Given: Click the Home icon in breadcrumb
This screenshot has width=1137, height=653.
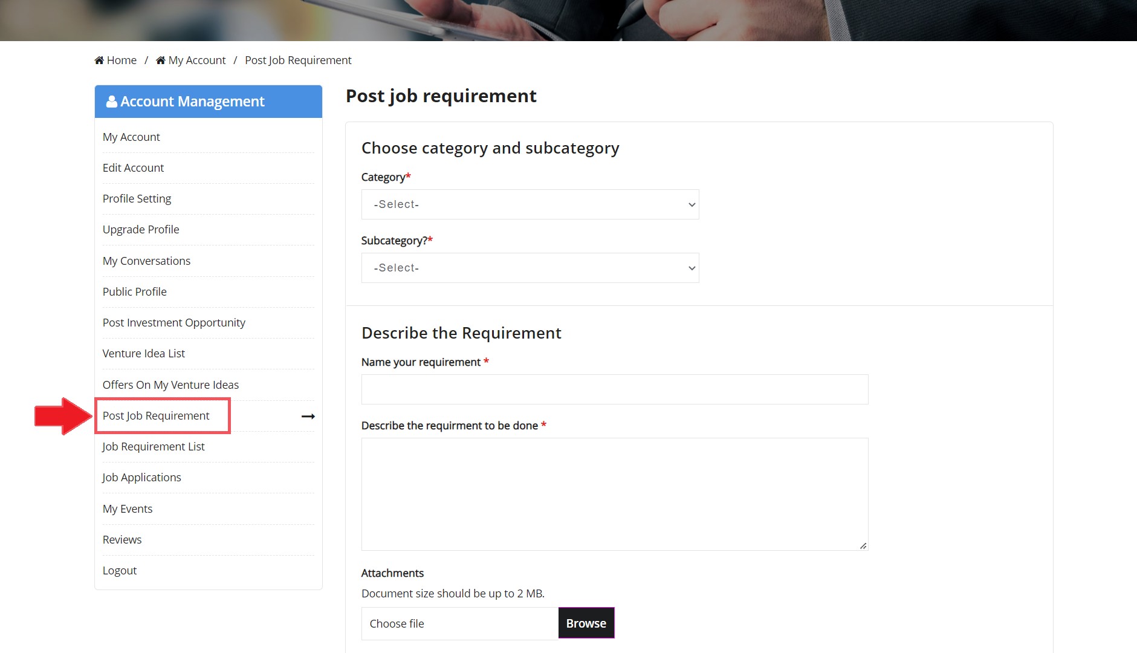Looking at the screenshot, I should [99, 60].
